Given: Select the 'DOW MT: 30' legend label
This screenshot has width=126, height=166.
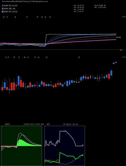Looking at the screenshot, I should pos(9,9).
